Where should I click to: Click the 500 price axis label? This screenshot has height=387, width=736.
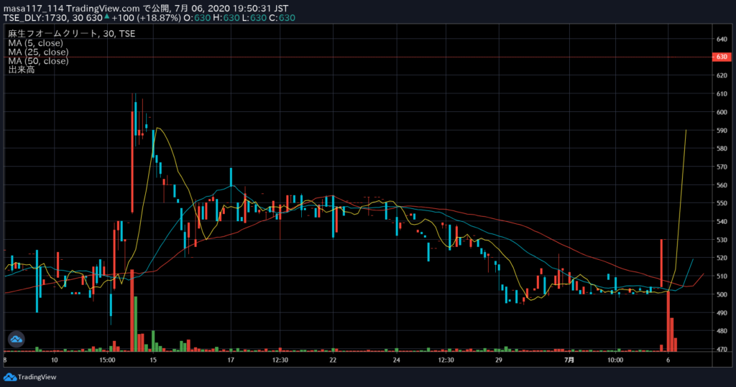[722, 294]
